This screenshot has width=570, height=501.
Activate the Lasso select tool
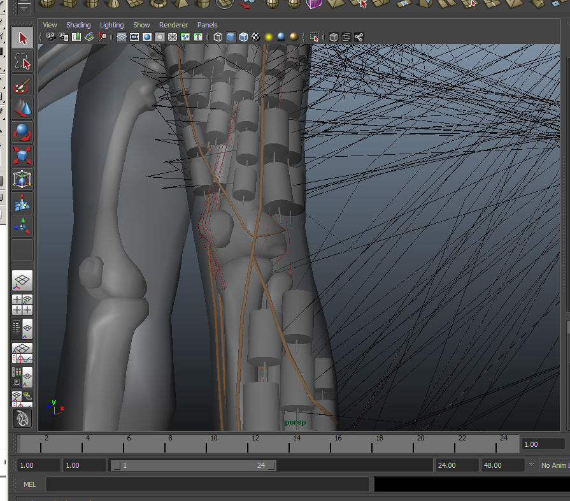tap(23, 61)
